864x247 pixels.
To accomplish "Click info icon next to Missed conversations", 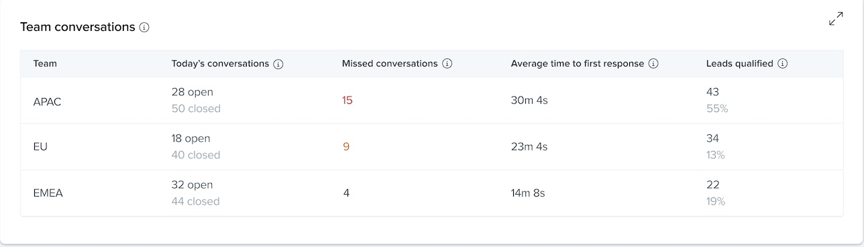I will coord(447,64).
